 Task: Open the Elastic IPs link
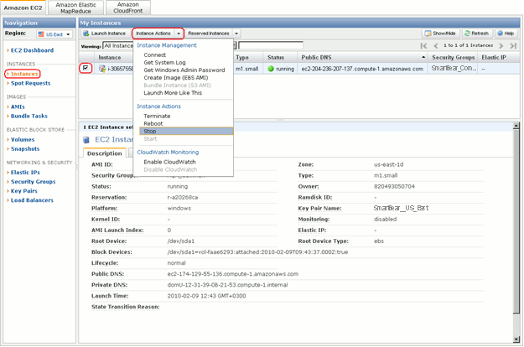[x=25, y=173]
